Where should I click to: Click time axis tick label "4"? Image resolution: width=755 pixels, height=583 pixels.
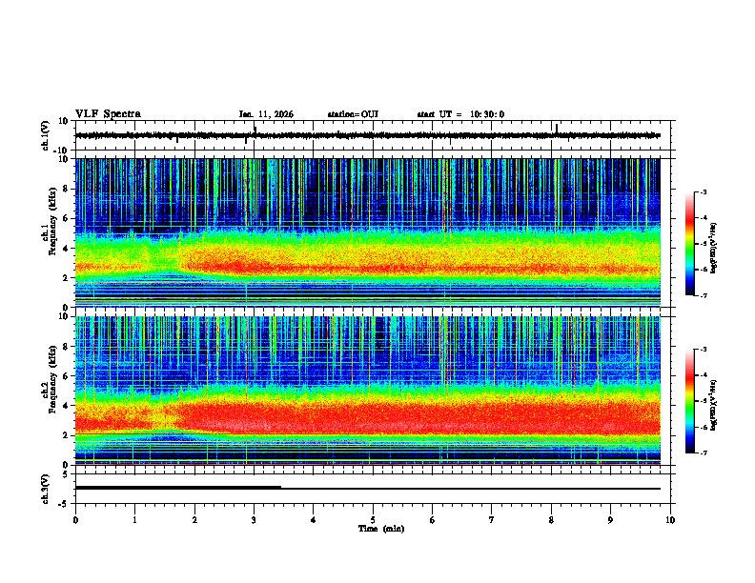313,520
